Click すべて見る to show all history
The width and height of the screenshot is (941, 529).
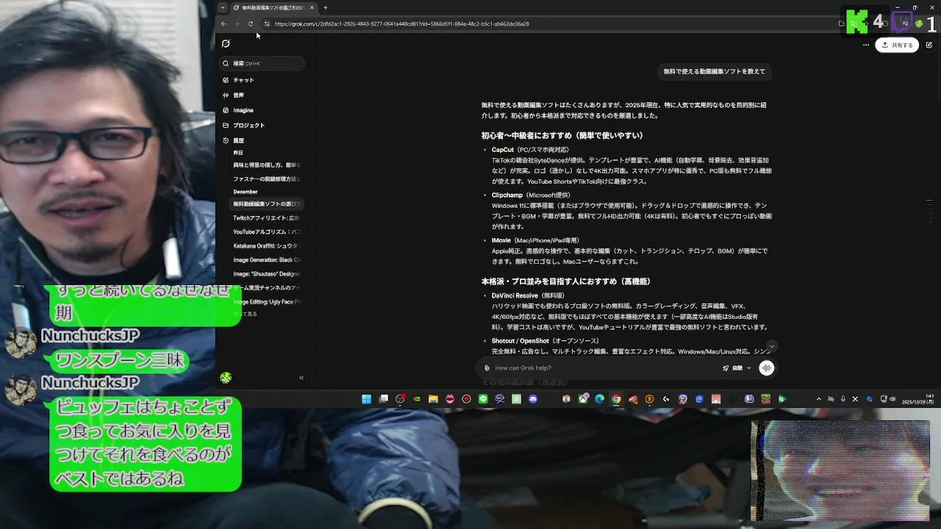click(246, 314)
